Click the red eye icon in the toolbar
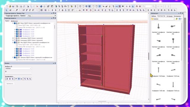The width and height of the screenshot is (190, 107). pos(87,10)
